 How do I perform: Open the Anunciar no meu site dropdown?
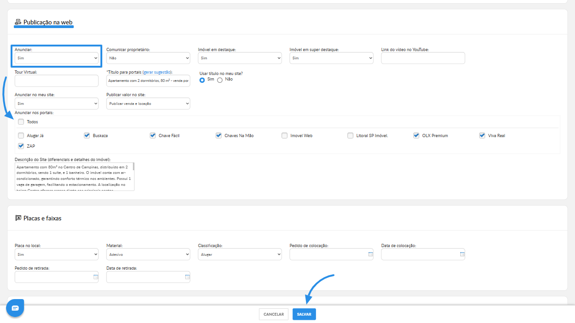57,104
